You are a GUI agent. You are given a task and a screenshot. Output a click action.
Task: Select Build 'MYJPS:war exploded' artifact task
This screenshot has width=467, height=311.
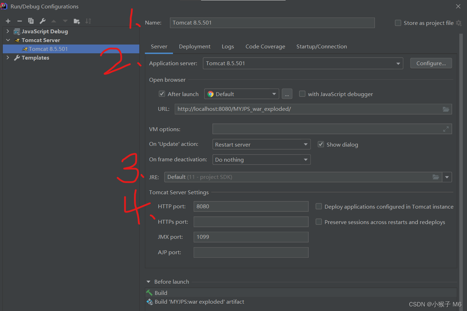301,302
